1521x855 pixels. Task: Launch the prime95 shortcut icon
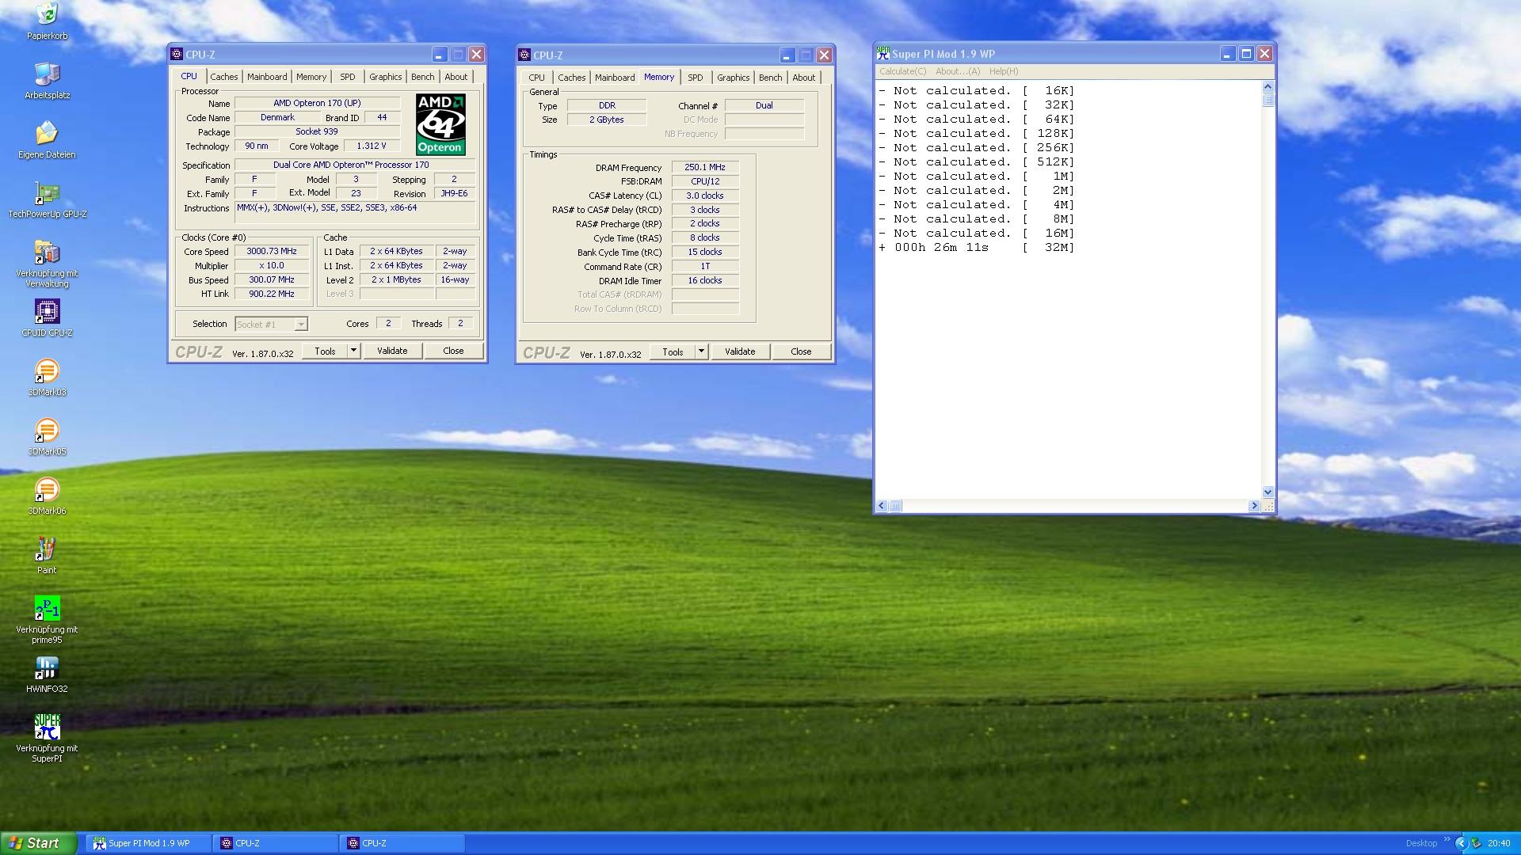47,608
